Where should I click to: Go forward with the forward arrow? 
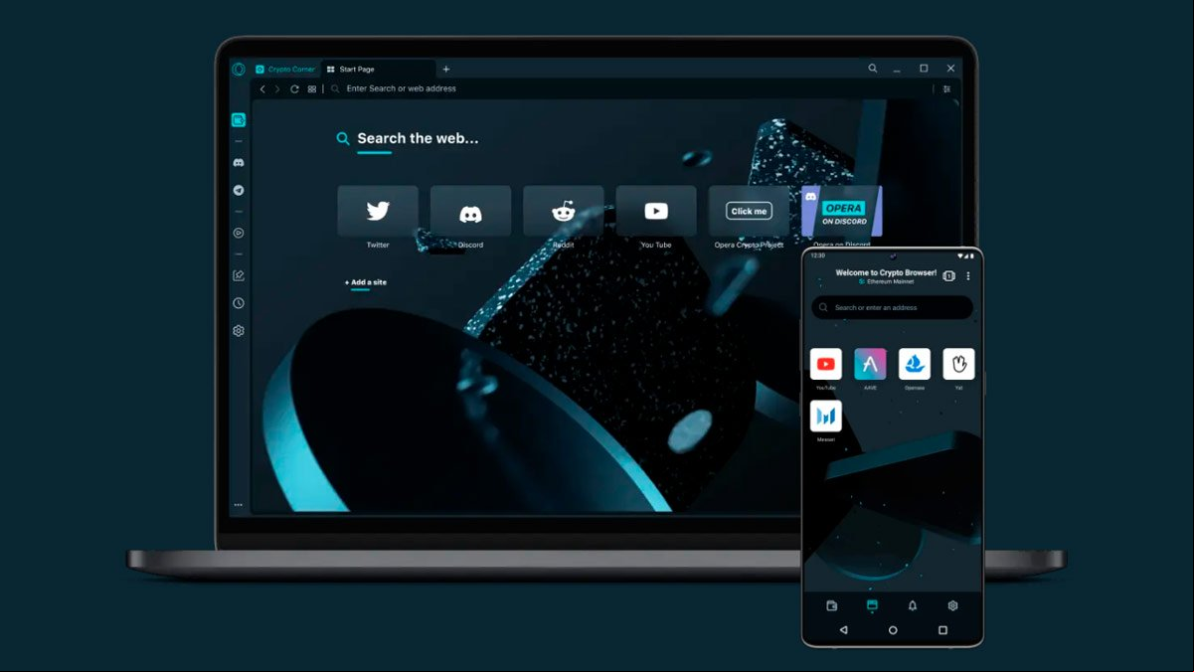coord(277,88)
